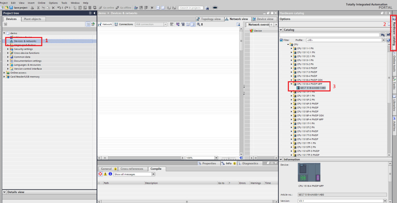Click the Network button in editor toolbar
This screenshot has width=397, height=203.
[x=105, y=24]
